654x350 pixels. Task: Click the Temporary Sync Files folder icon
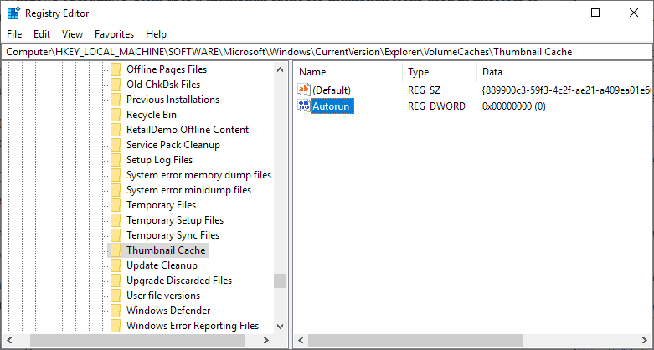coord(116,234)
